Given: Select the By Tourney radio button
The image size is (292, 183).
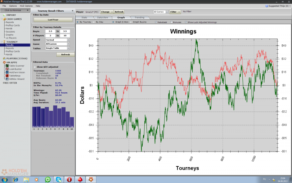Looking at the screenshot, I should tap(78, 22).
